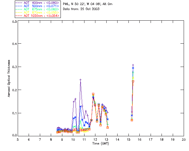Click the x-axis tick label 6
189x151 pixels.
[x=29, y=139]
